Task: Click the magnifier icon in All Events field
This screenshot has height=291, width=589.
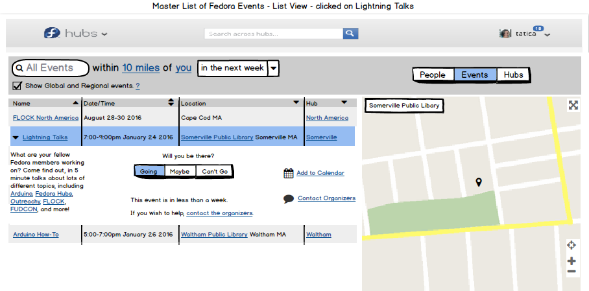Action: coord(20,68)
